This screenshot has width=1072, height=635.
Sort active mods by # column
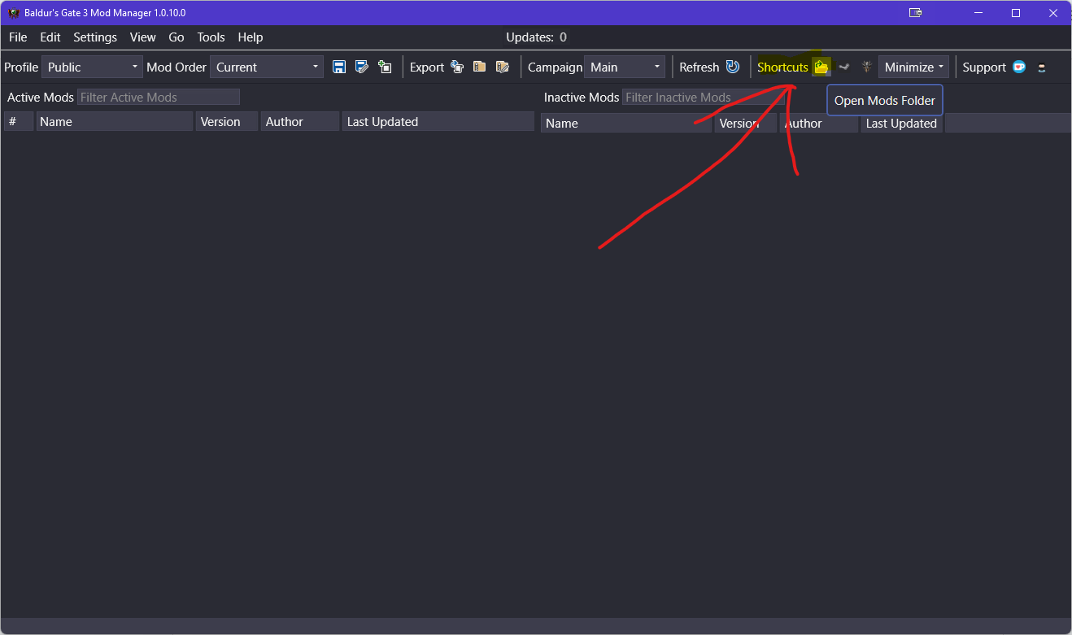click(19, 121)
